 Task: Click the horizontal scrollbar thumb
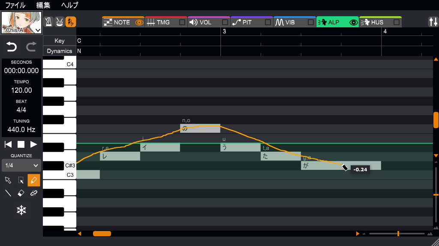click(x=102, y=234)
